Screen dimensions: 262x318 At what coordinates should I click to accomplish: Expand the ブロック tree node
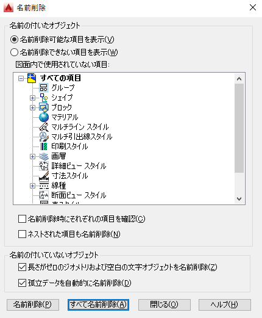32,107
